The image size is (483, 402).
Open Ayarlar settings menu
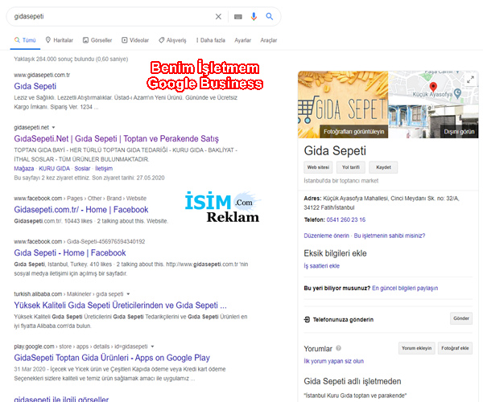click(243, 40)
